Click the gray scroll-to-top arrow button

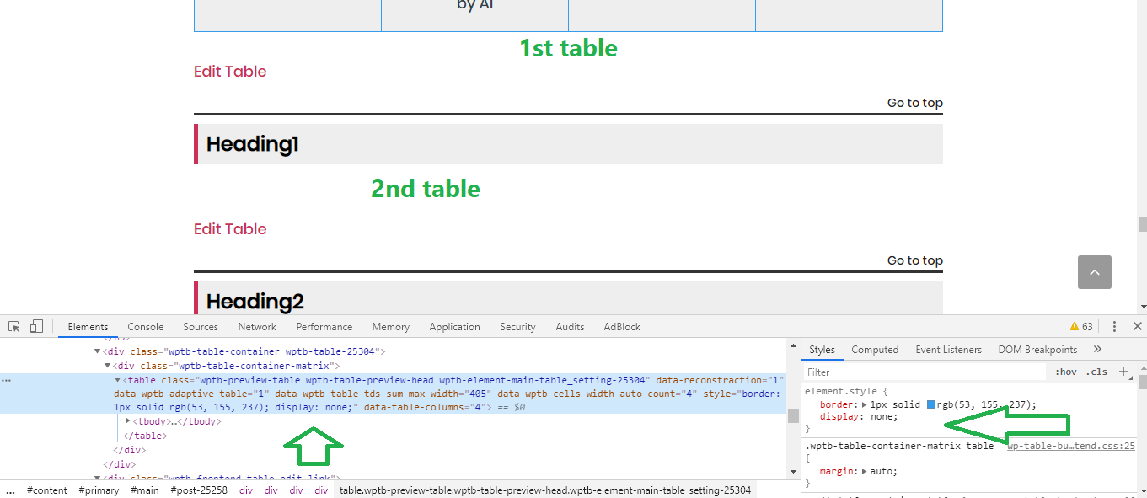1095,272
